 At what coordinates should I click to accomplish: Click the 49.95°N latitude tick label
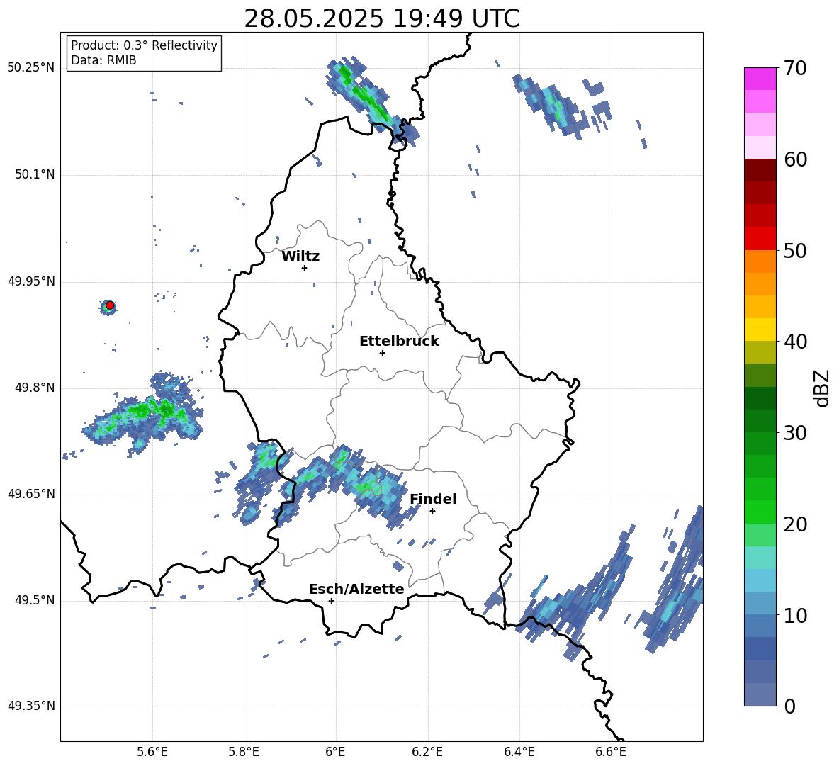[x=31, y=281]
